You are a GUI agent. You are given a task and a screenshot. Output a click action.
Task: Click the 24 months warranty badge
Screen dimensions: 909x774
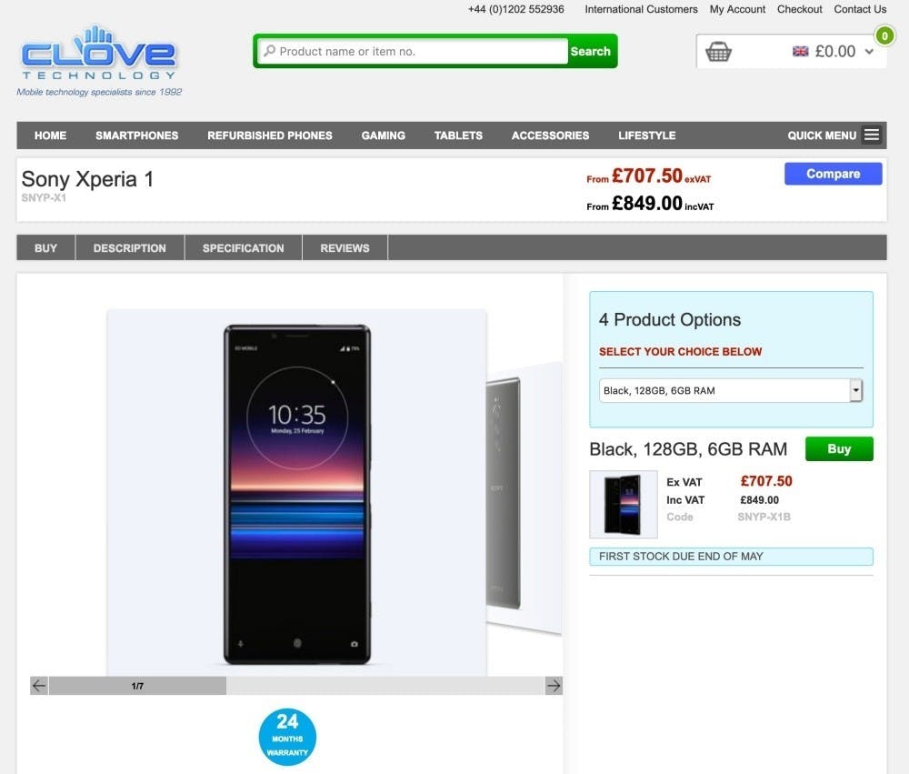click(287, 737)
